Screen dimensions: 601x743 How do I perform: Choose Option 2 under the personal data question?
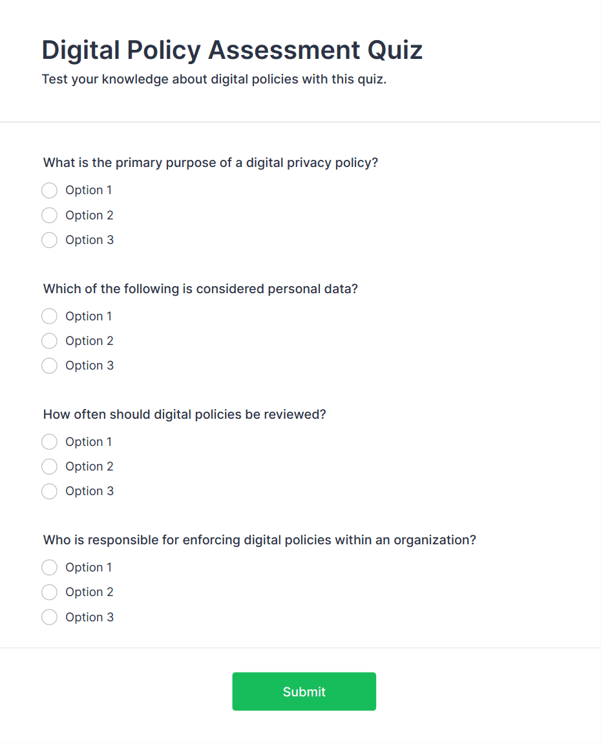[x=49, y=340]
